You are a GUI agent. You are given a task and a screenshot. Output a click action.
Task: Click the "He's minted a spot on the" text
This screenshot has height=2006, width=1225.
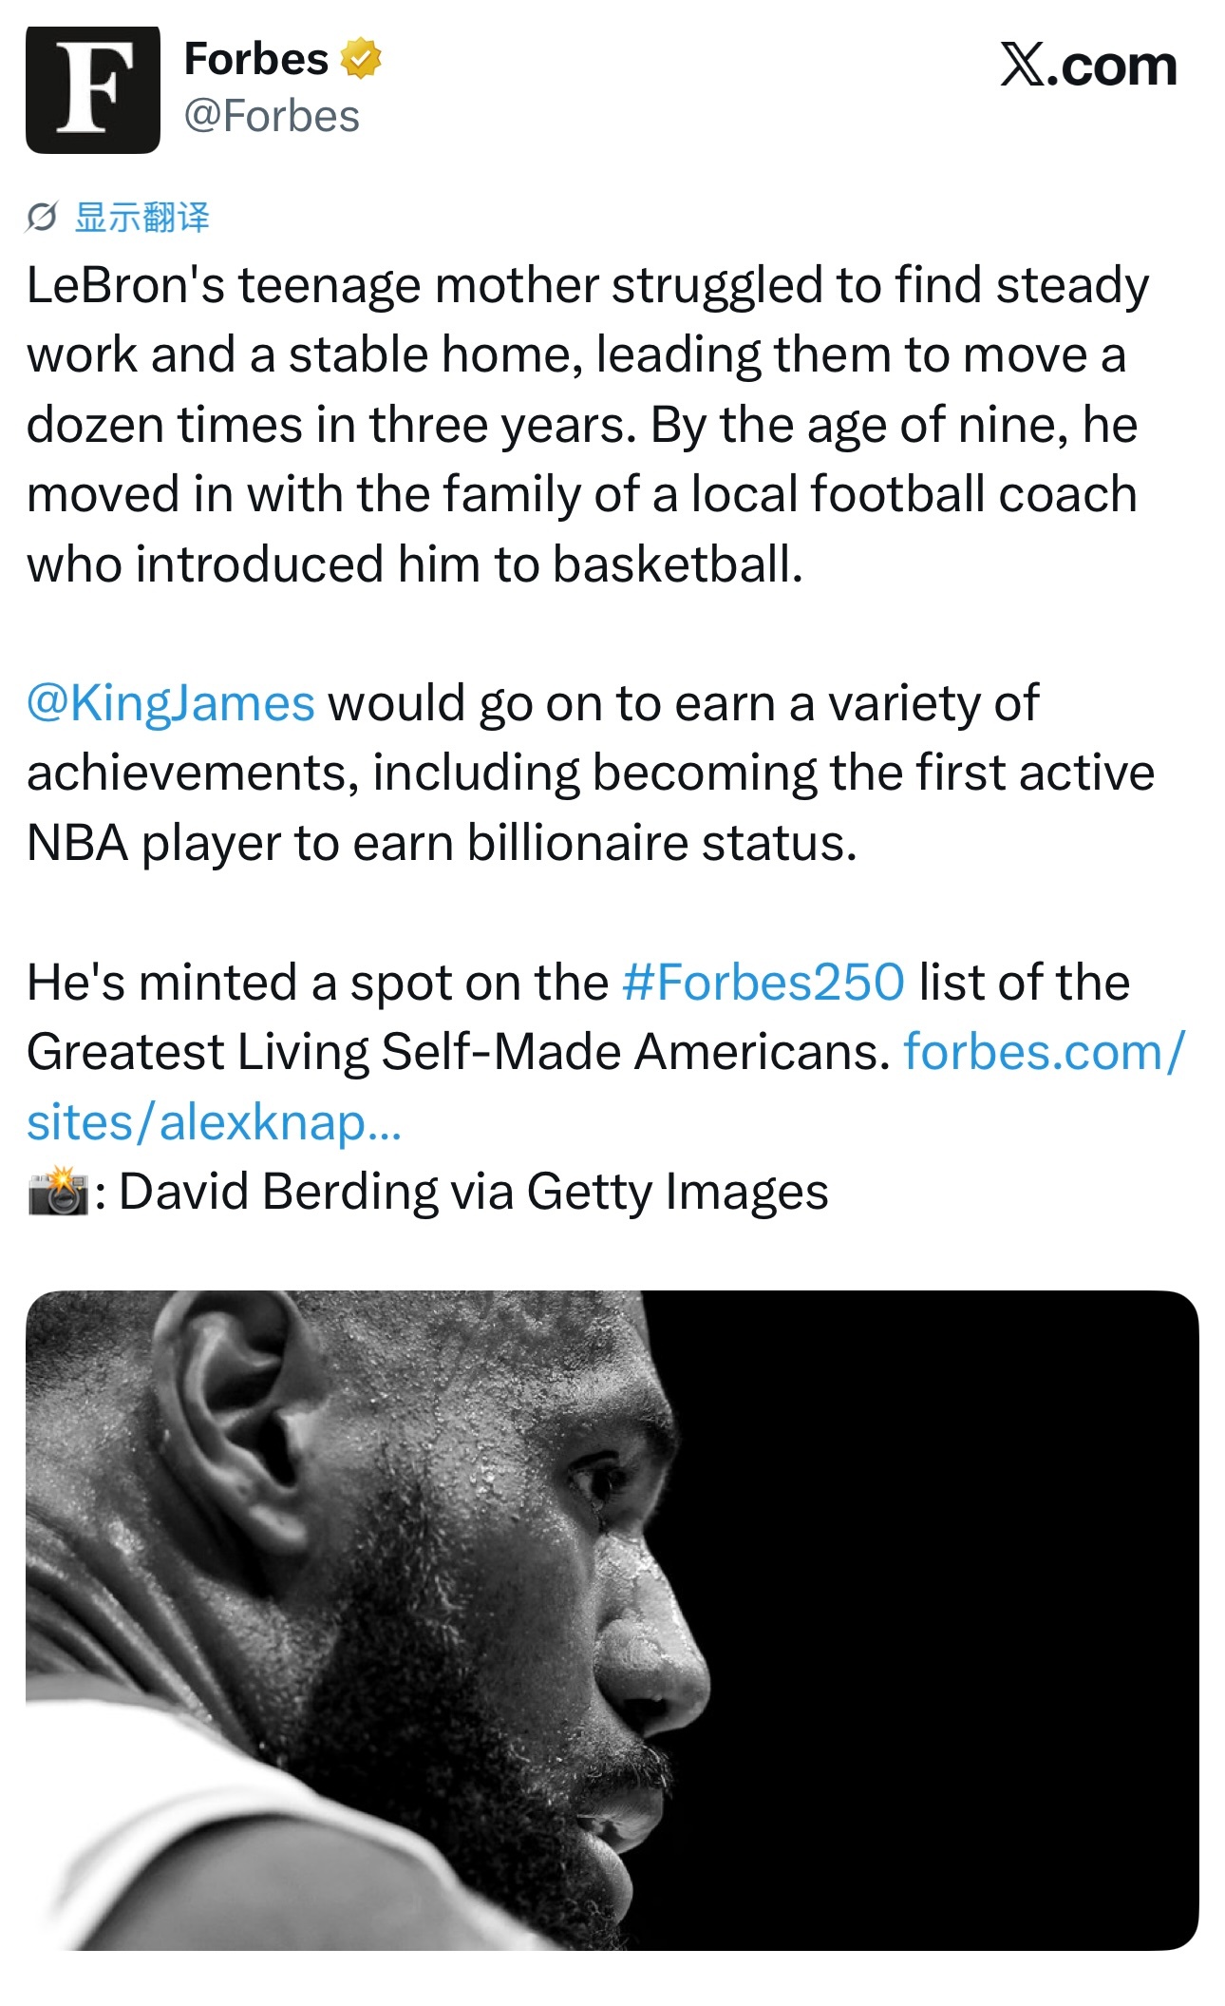tap(317, 982)
